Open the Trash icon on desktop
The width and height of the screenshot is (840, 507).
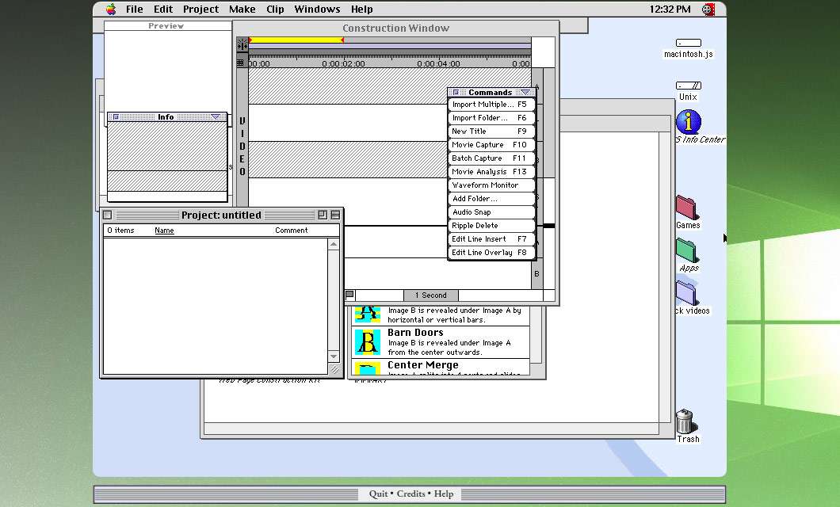point(686,421)
